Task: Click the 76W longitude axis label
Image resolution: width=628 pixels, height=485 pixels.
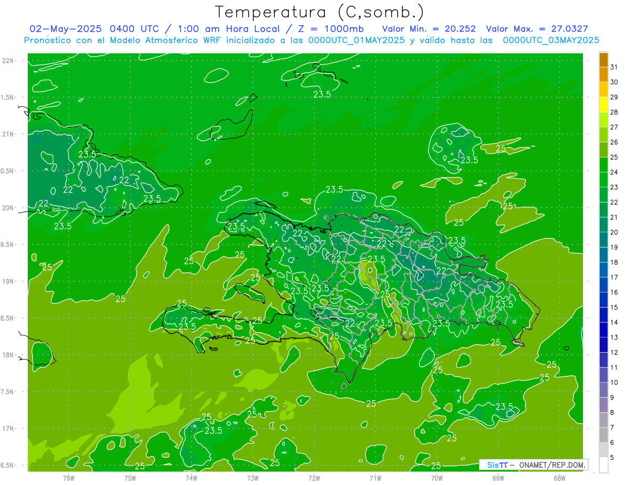Action: (69, 478)
